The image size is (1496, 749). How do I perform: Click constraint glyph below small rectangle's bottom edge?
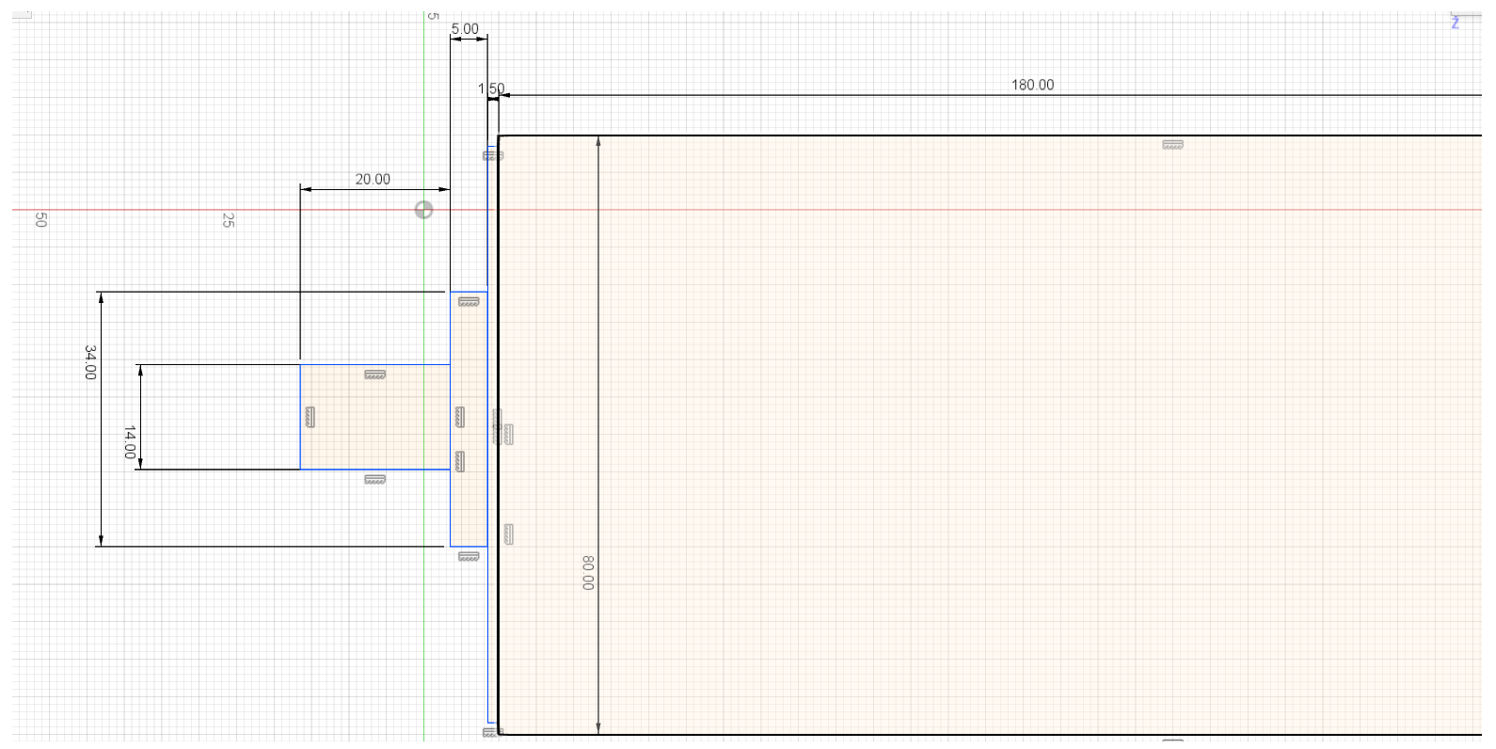coord(374,480)
